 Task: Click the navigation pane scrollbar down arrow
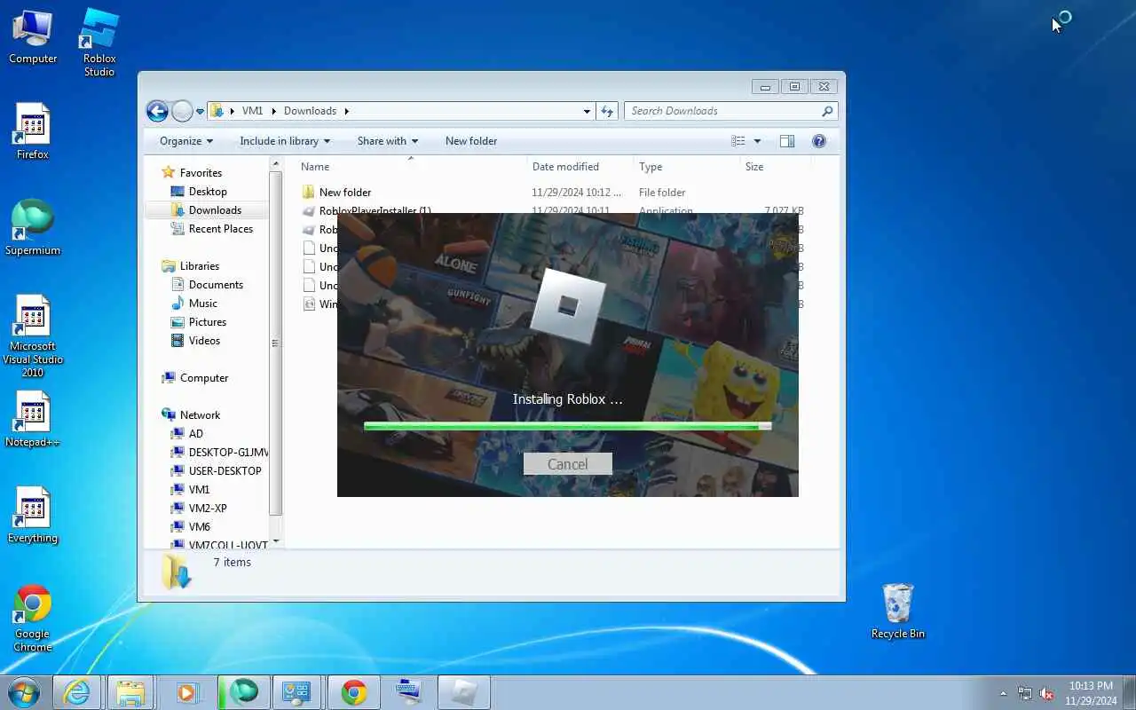point(276,541)
